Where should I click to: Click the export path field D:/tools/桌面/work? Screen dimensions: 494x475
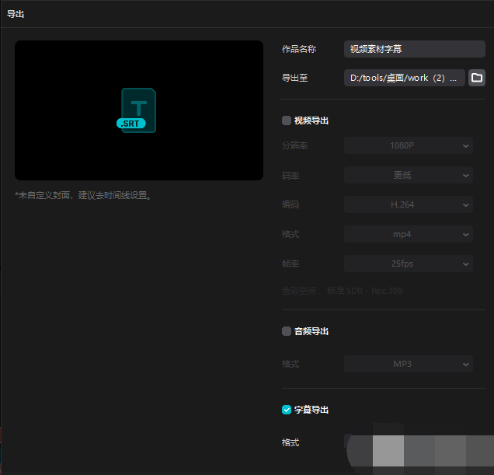click(404, 78)
